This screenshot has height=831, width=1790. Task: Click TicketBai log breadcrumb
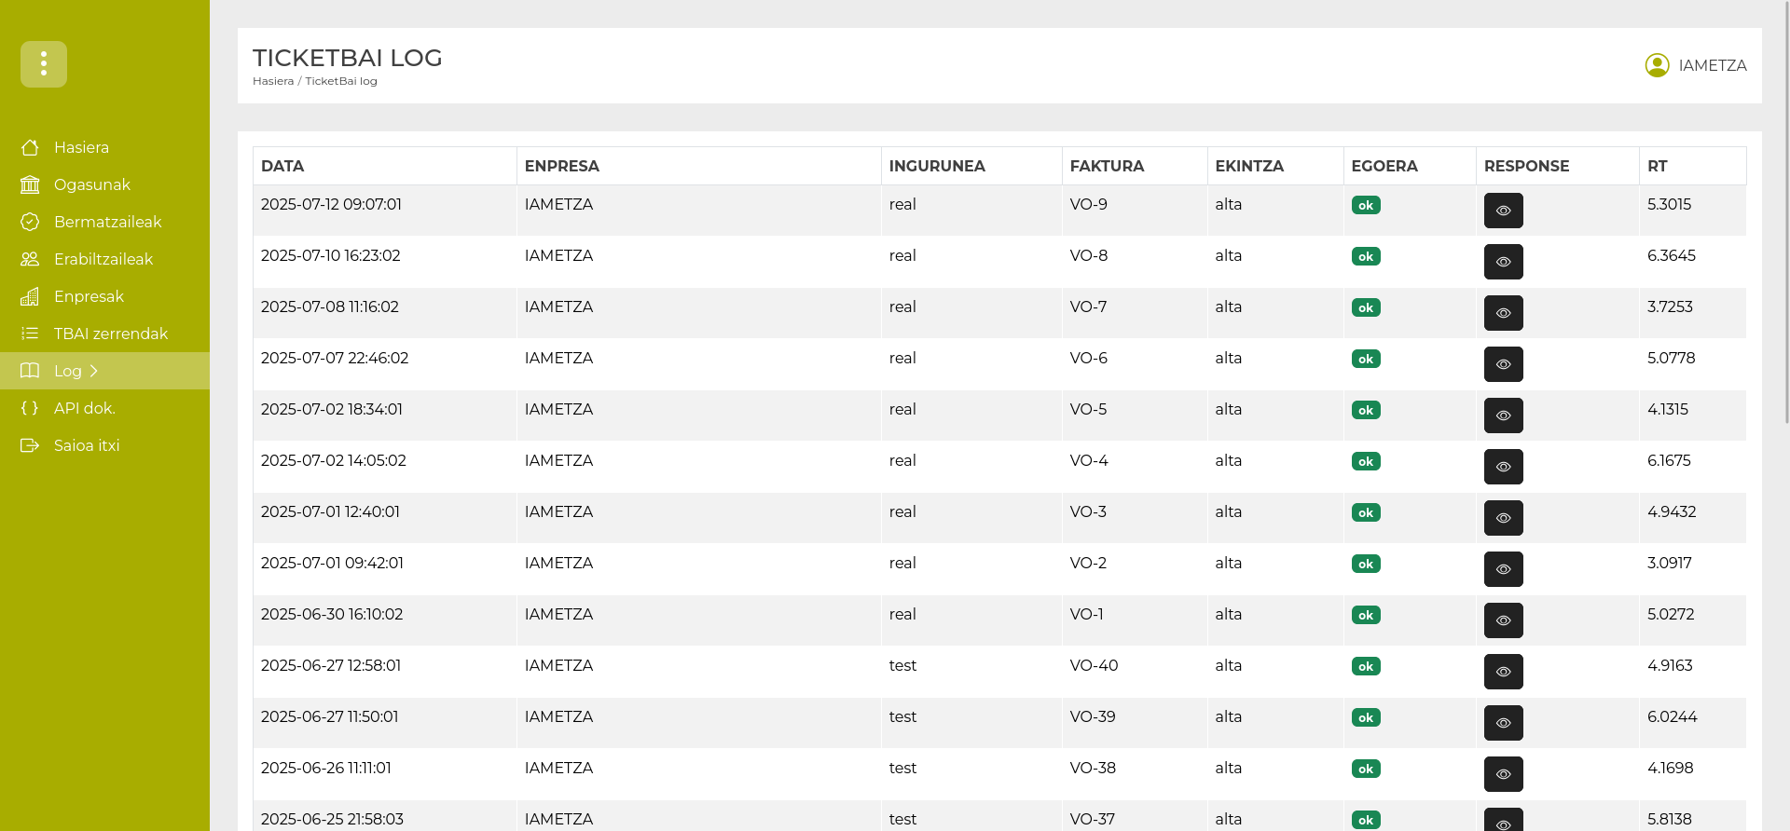pos(341,81)
